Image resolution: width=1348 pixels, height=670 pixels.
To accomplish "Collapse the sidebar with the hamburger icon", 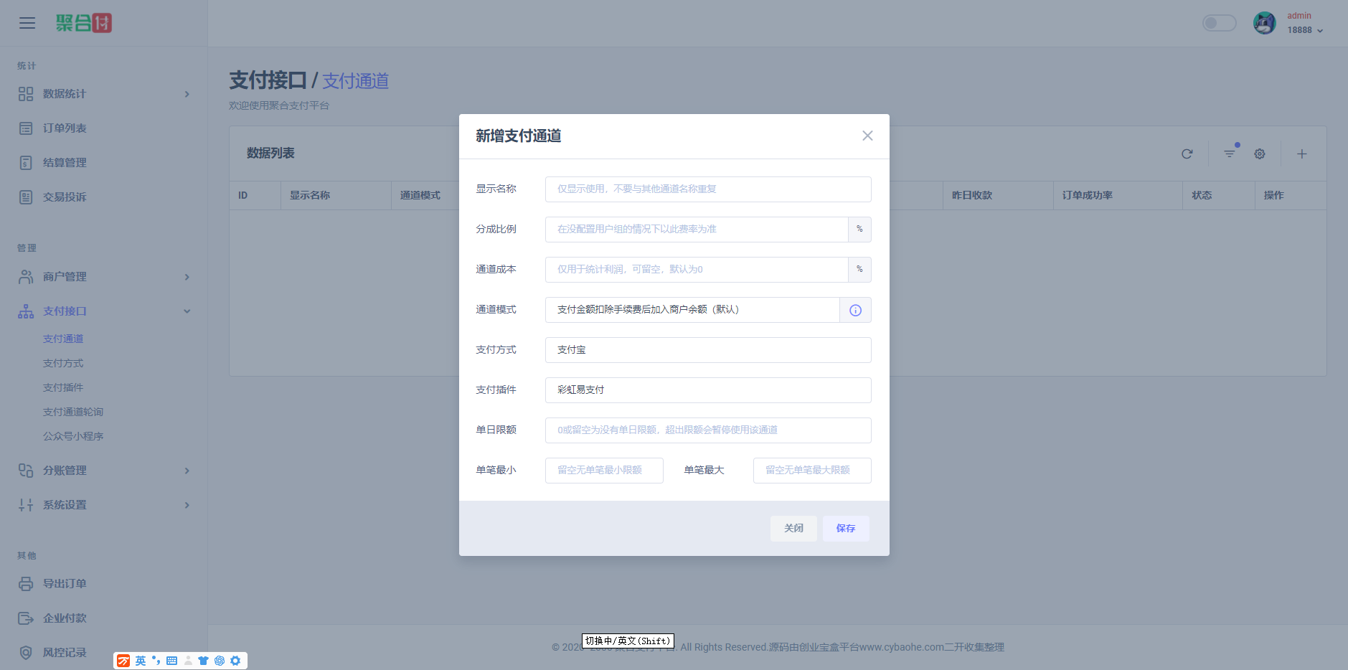I will [27, 23].
